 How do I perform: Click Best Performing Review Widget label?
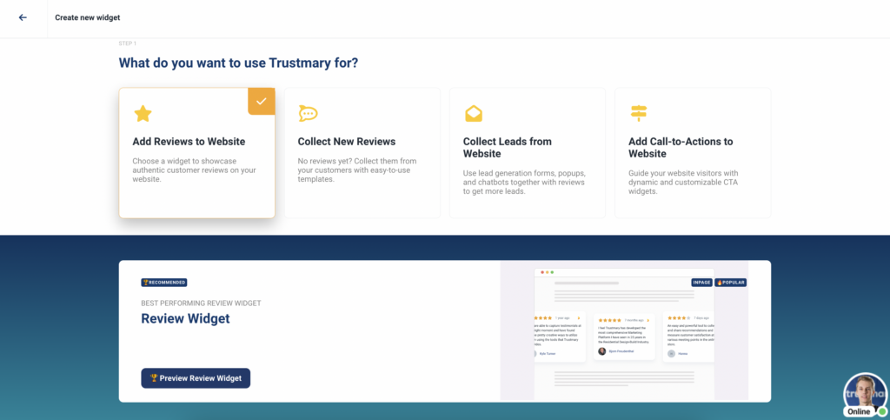tap(201, 303)
